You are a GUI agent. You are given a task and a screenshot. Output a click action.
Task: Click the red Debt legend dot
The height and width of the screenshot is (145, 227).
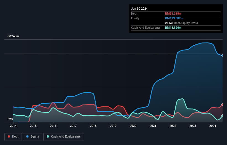9,136
